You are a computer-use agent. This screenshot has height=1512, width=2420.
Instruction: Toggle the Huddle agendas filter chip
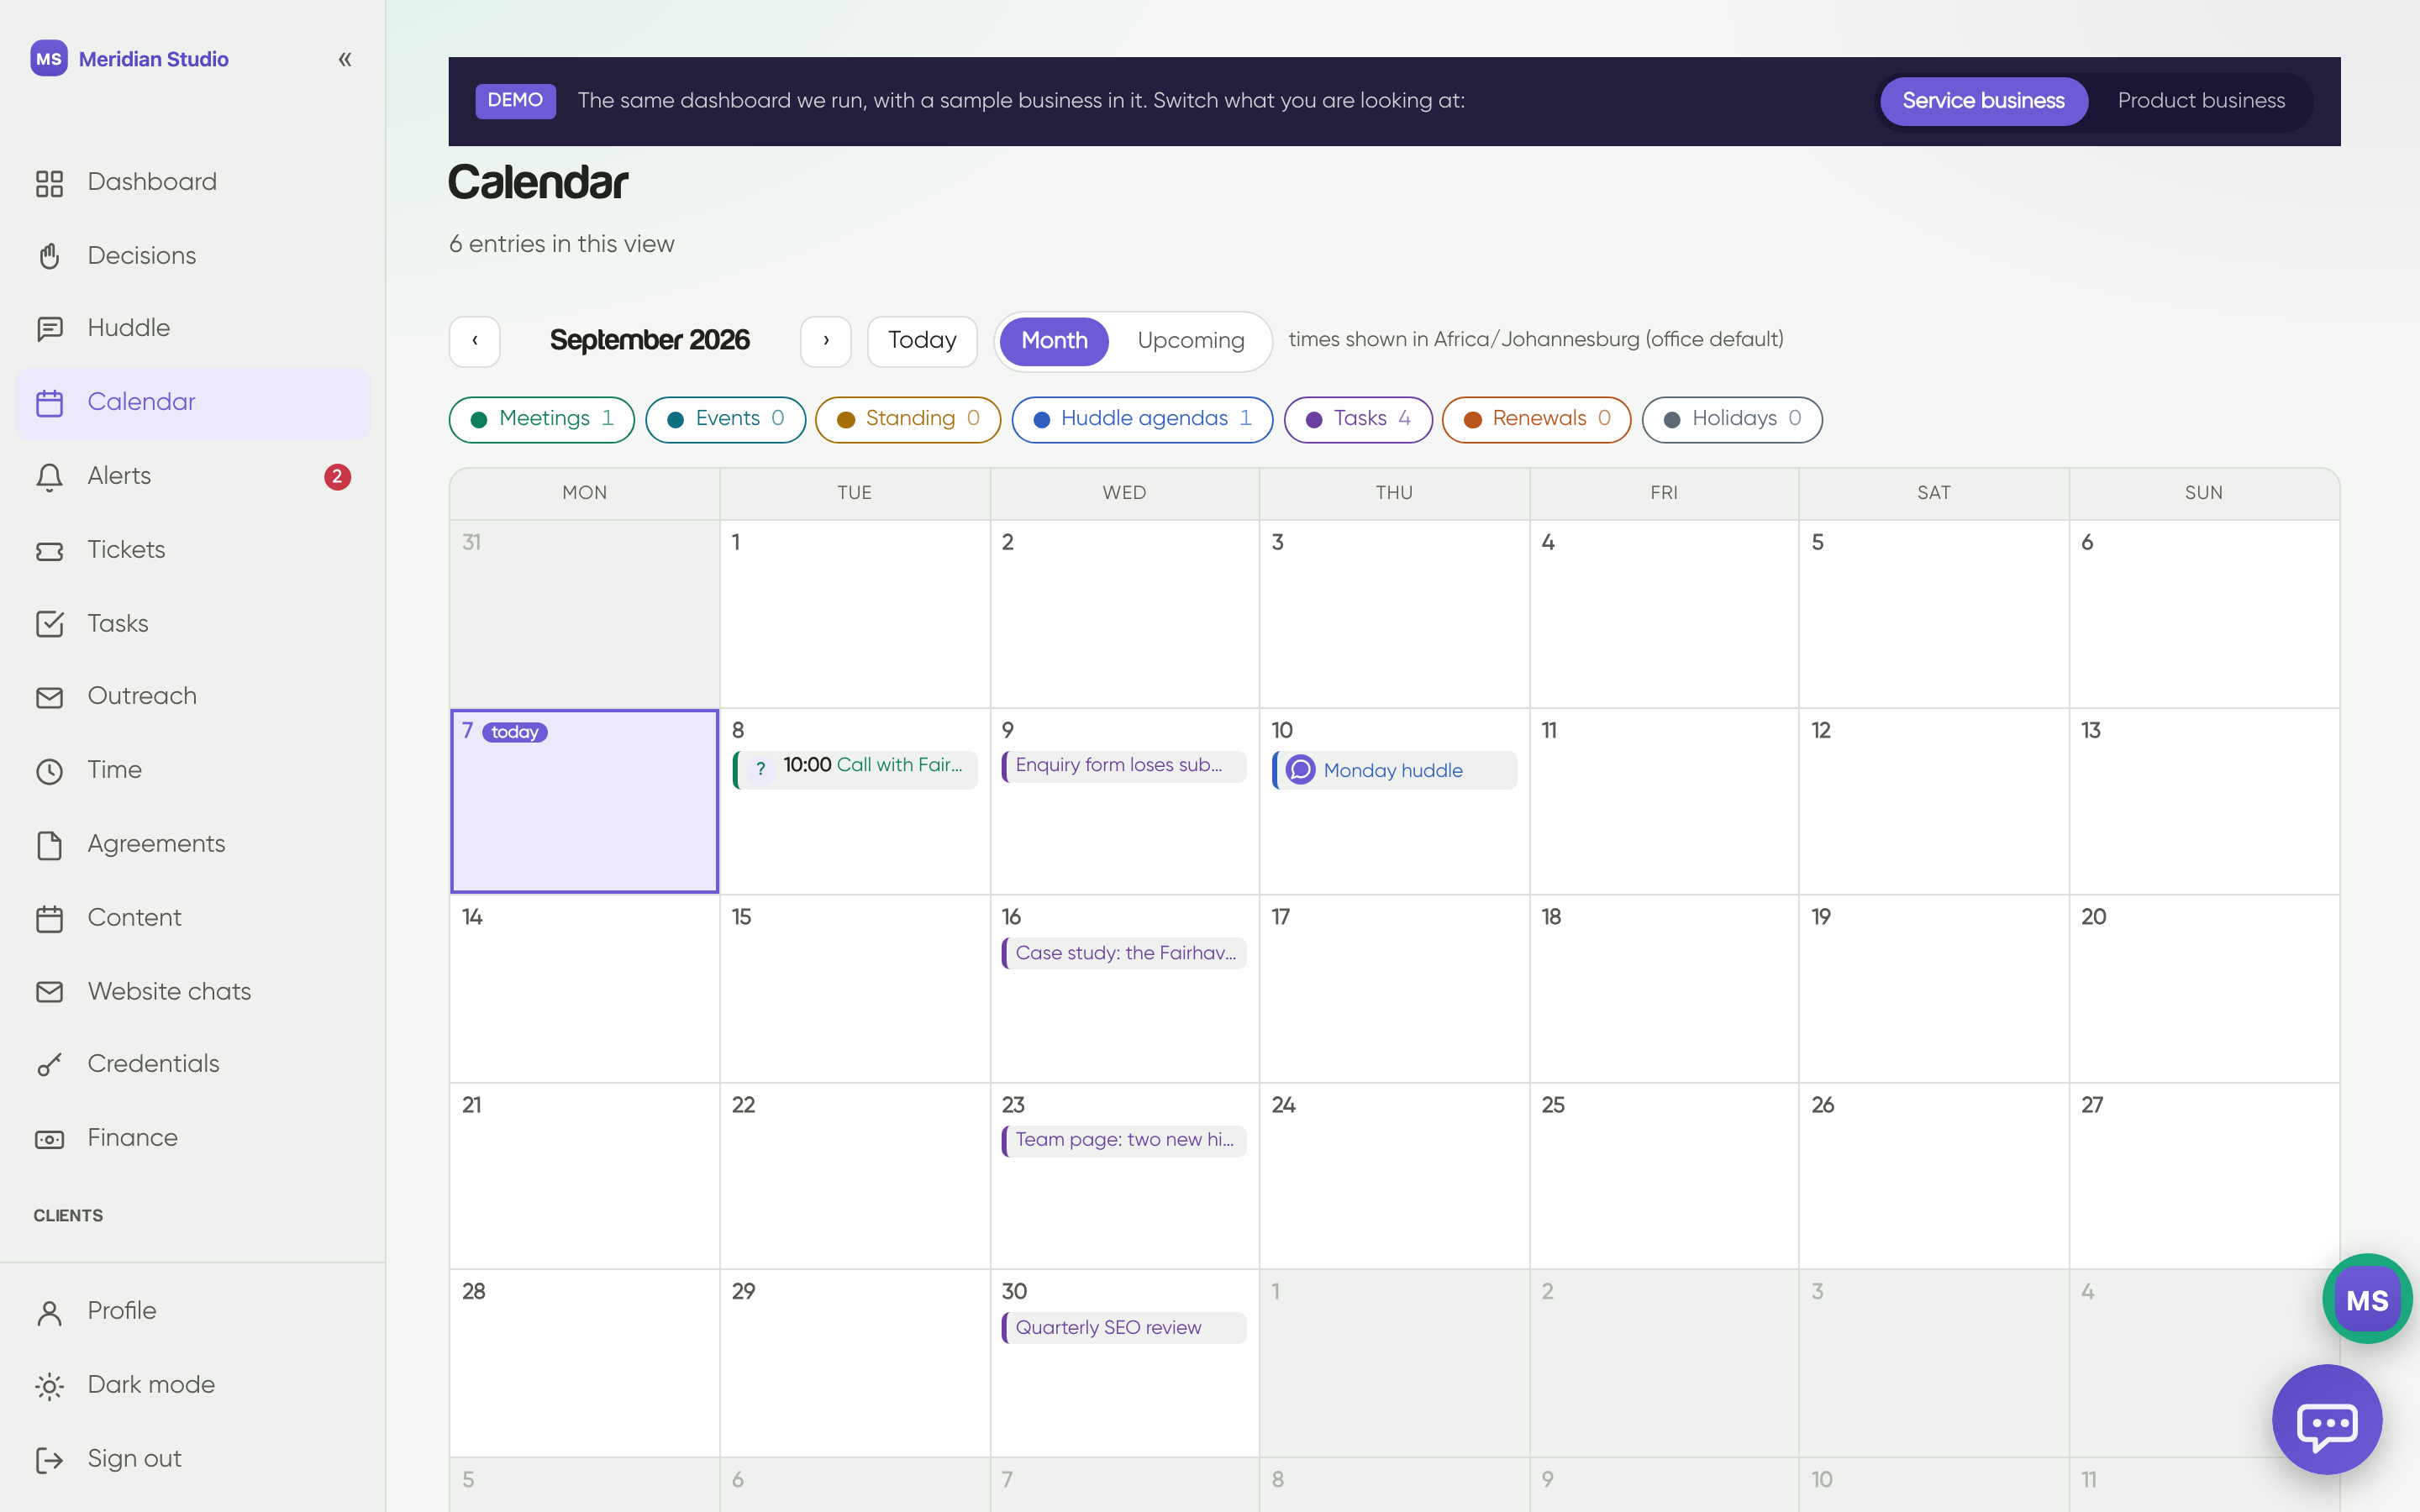[1142, 419]
